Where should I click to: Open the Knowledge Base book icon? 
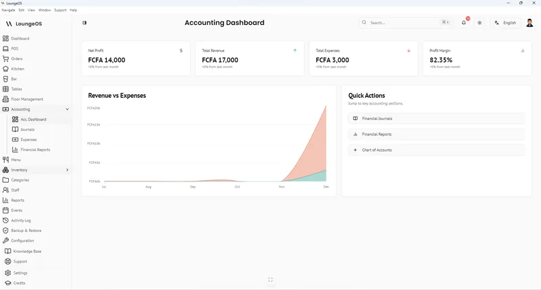(8, 251)
